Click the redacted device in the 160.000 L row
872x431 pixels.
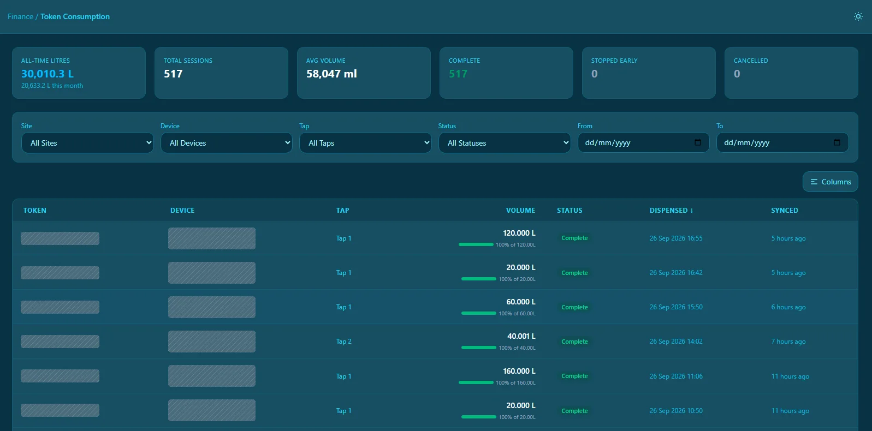coord(212,376)
